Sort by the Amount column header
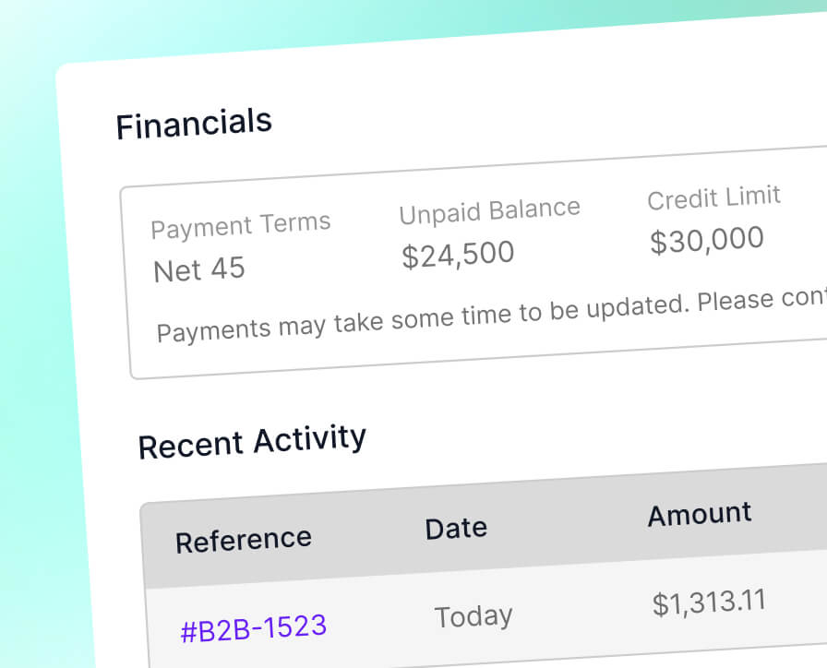 (x=699, y=514)
